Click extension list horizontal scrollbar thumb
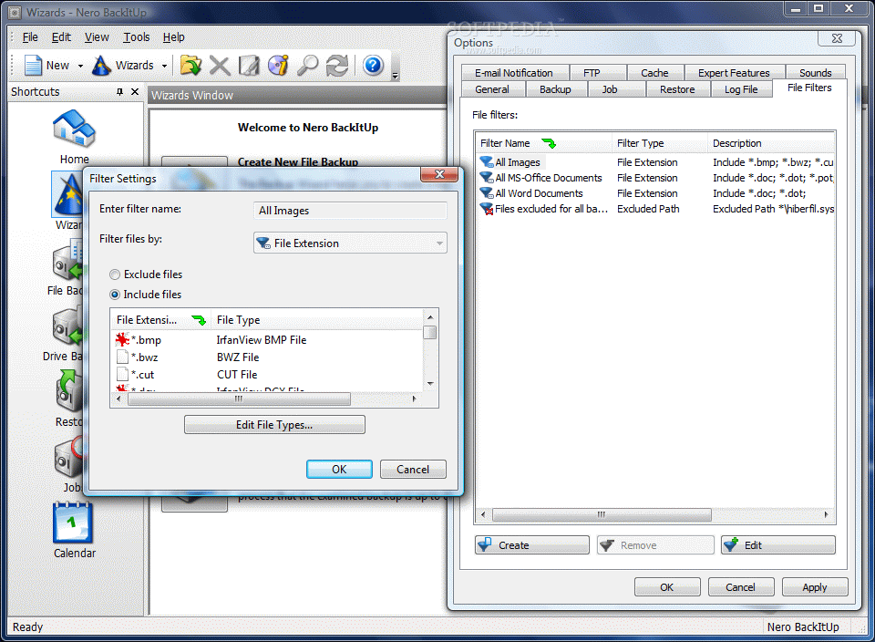This screenshot has height=642, width=875. click(x=239, y=399)
